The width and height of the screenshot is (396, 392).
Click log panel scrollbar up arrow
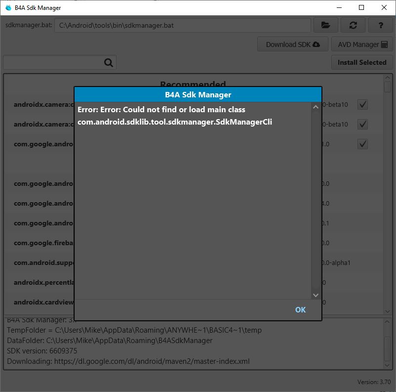(387, 322)
